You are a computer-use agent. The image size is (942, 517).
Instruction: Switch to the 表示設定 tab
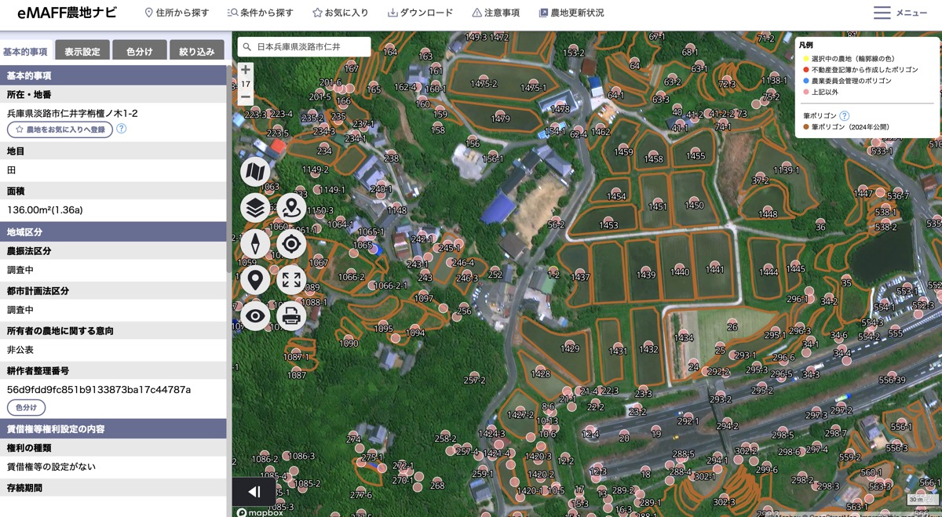[x=82, y=51]
